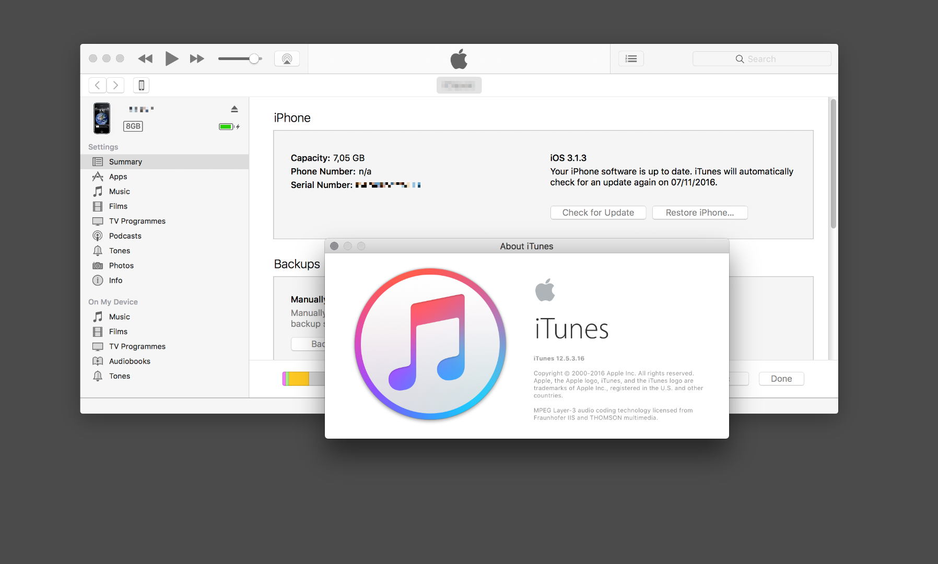Open Tones under On My Device
The height and width of the screenshot is (564, 938).
165,376
